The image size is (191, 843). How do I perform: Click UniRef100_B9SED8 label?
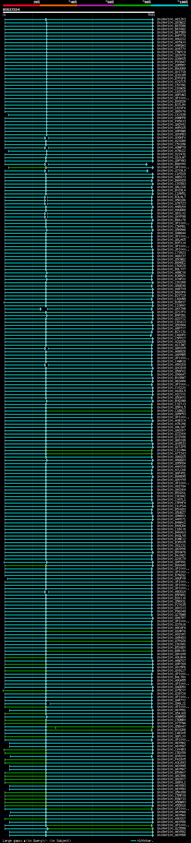[x=171, y=101]
